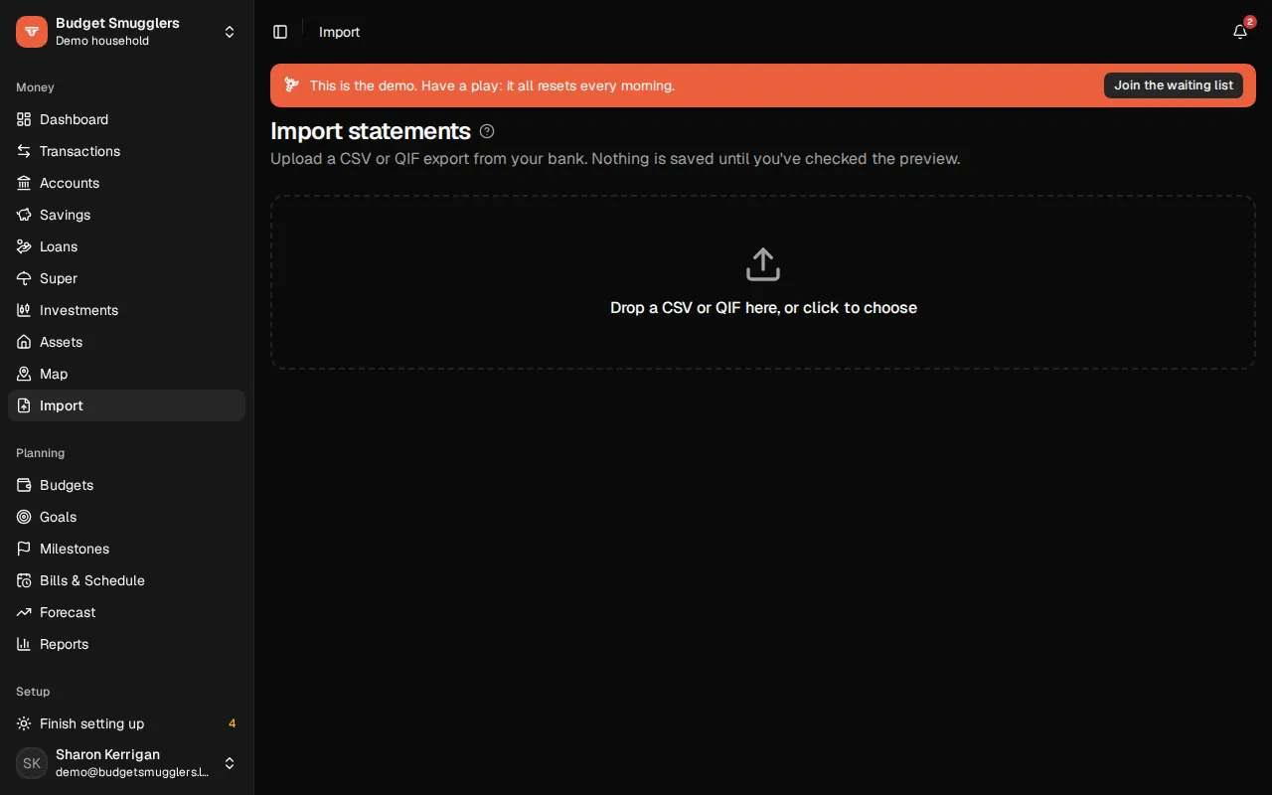Click the Super umbrella icon

[24, 278]
